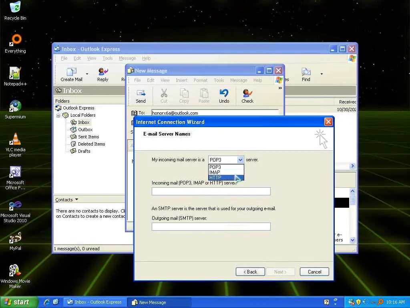Cancel the Internet Connection Wizard
The height and width of the screenshot is (308, 410).
(x=314, y=272)
